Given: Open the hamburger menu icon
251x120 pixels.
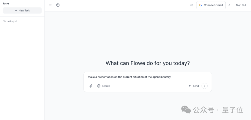Looking at the screenshot, I should pyautogui.click(x=50, y=5).
